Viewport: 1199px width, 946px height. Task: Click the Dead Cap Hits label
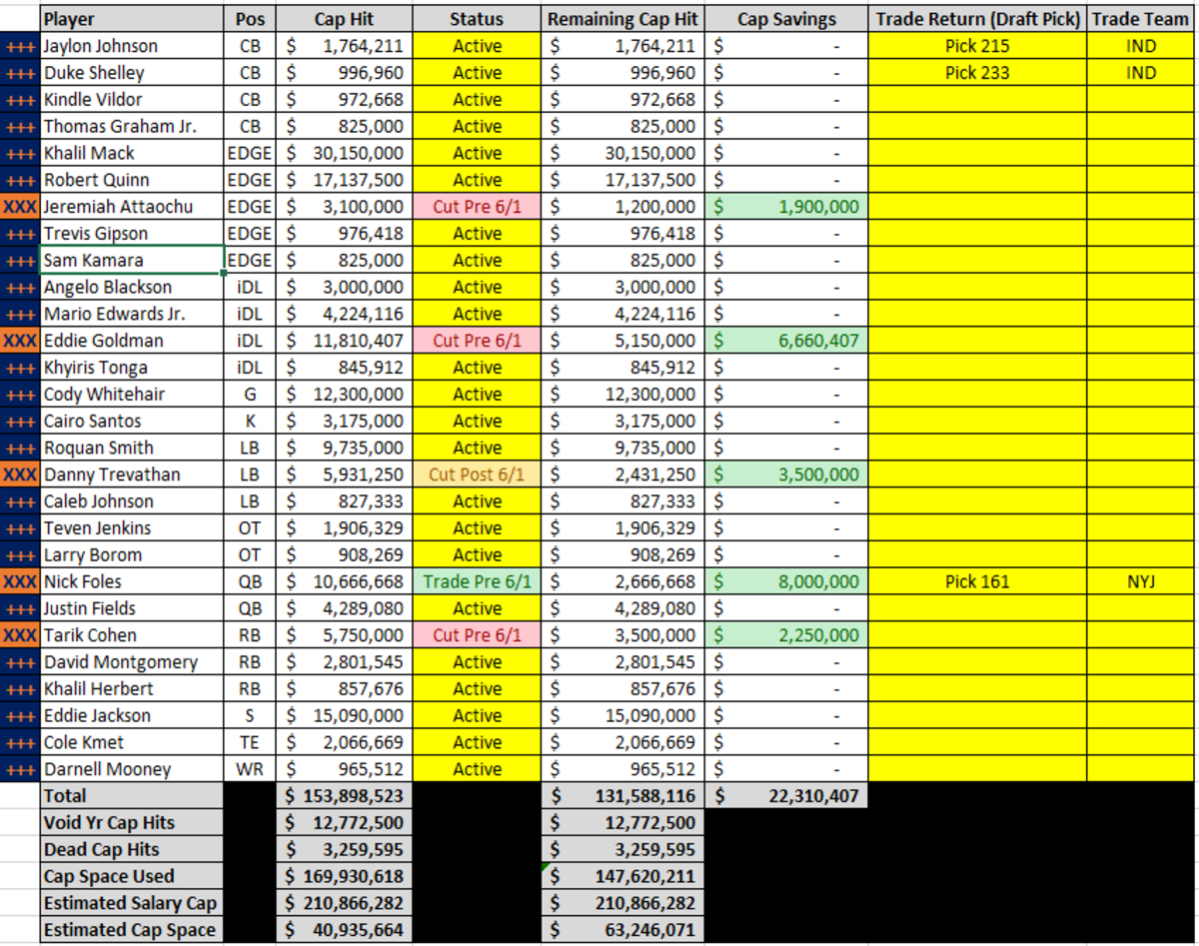[x=132, y=850]
